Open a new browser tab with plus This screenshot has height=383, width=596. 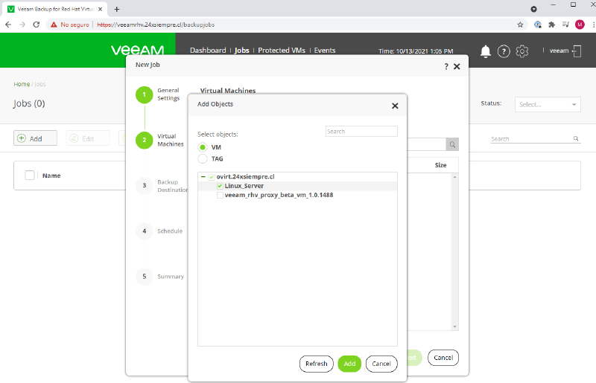coord(117,9)
